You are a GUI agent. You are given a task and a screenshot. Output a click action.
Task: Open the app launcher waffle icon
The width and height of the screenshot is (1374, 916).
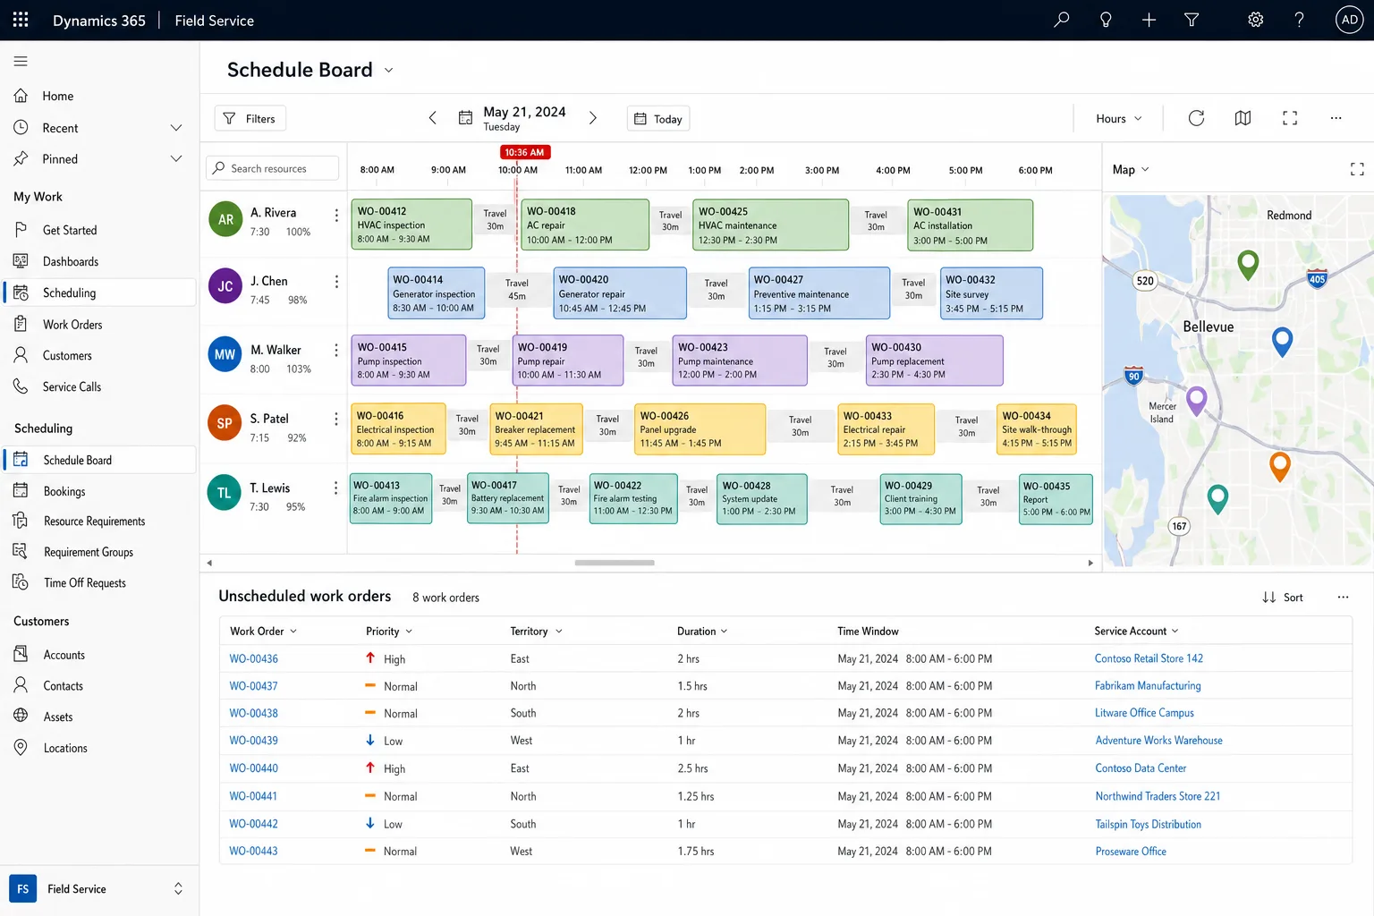[x=21, y=20]
